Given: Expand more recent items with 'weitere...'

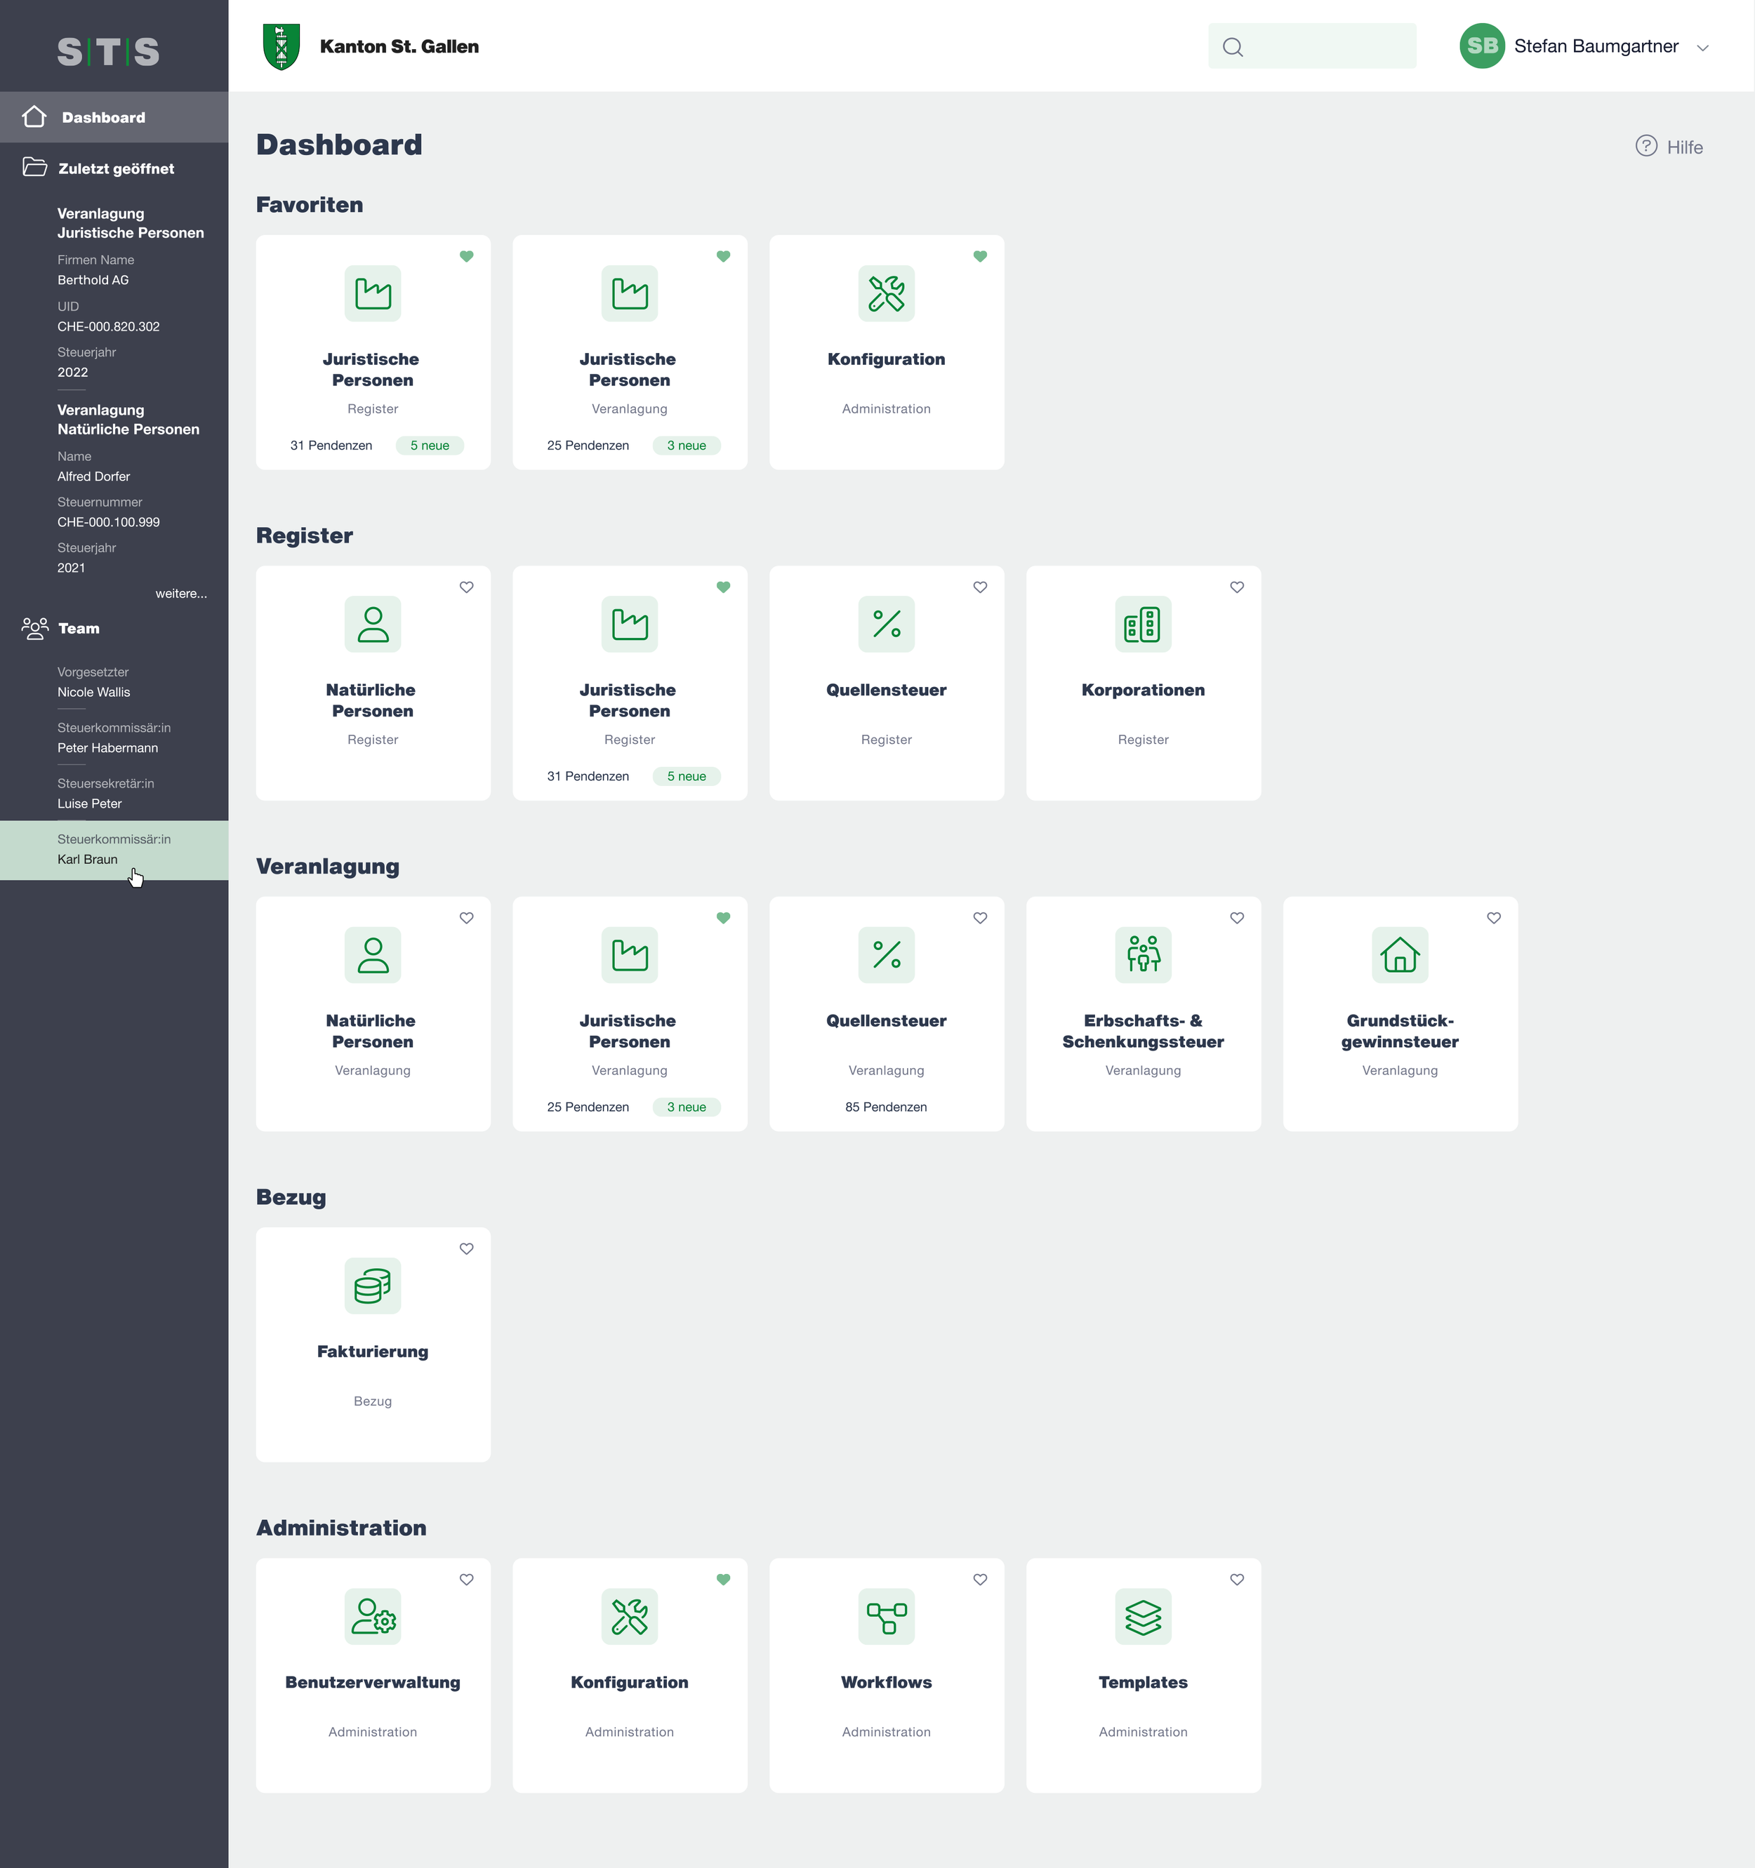Looking at the screenshot, I should [180, 594].
